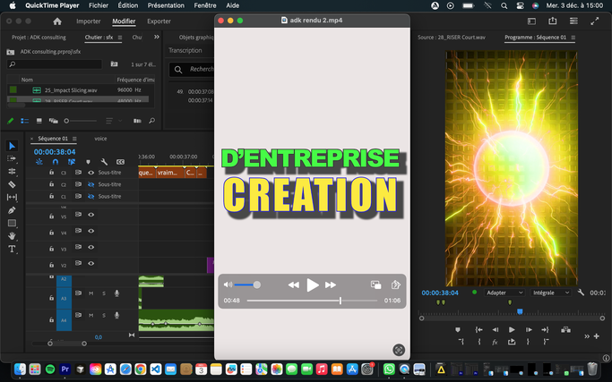612x382 pixels.
Task: Open the Intégrale playback resolution dropdown
Action: coord(551,293)
